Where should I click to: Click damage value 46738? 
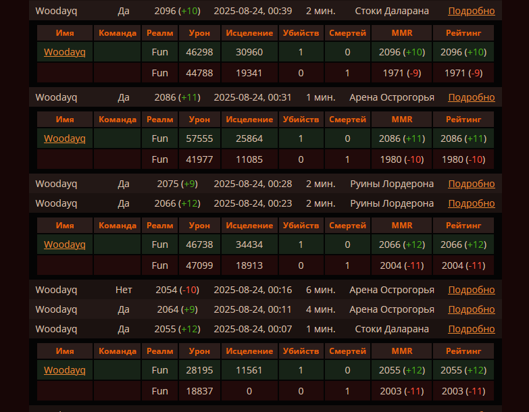(x=199, y=244)
